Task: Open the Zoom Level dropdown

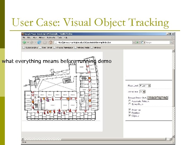Action: [142, 92]
